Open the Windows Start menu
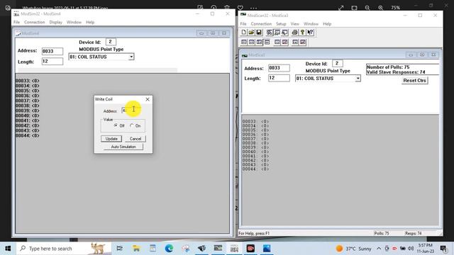 click(8, 249)
